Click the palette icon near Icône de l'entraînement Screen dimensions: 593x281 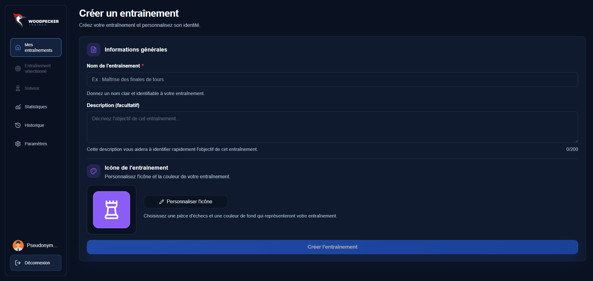tap(94, 171)
